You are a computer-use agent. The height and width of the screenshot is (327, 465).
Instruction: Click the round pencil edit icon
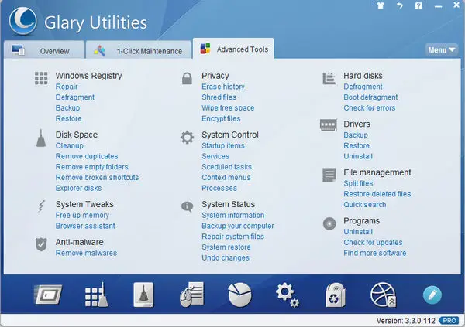432,295
